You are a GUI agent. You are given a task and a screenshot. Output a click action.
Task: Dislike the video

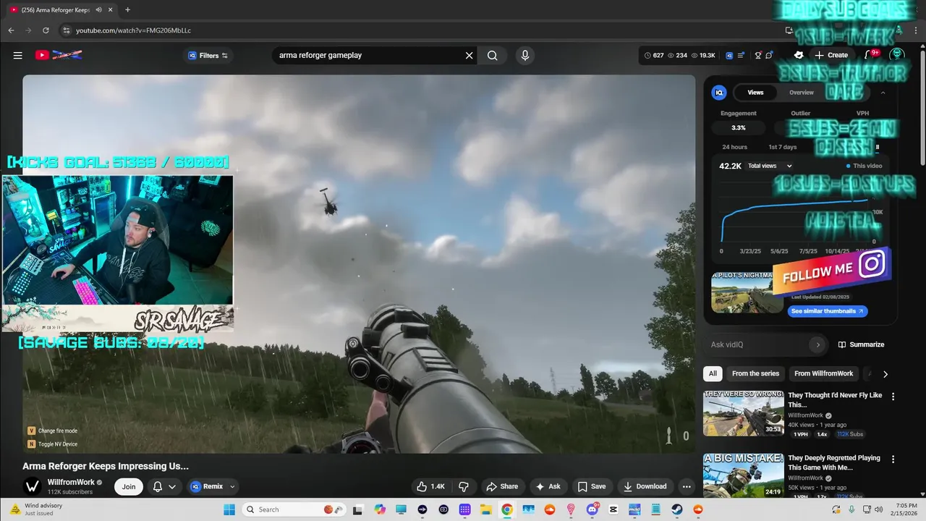464,486
